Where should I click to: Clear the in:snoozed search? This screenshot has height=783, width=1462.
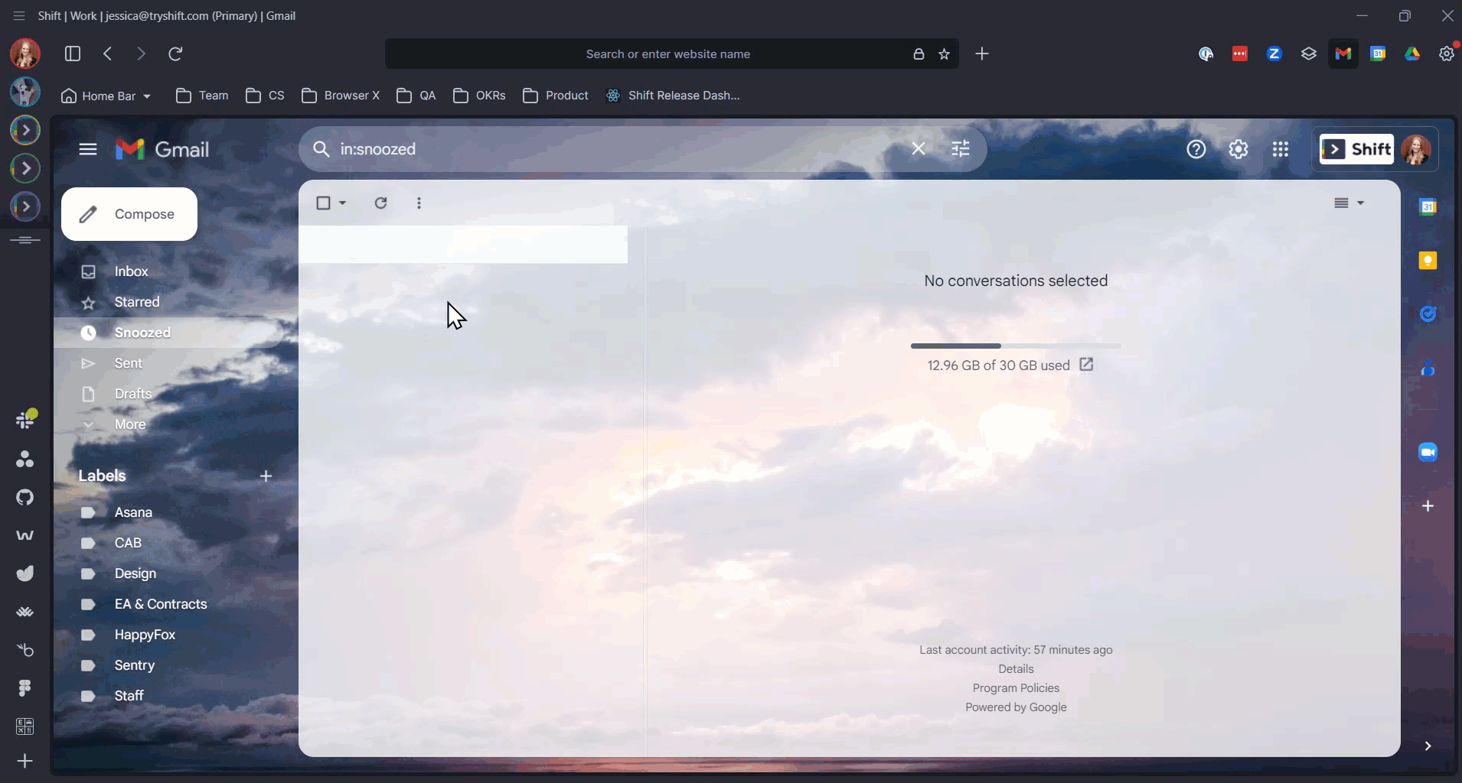coord(919,149)
